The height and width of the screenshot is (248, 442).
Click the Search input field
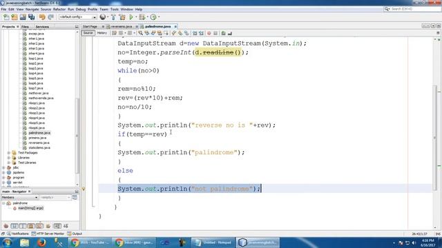click(x=415, y=9)
